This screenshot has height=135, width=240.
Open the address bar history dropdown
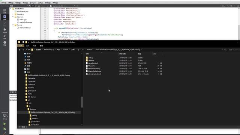click(x=222, y=50)
